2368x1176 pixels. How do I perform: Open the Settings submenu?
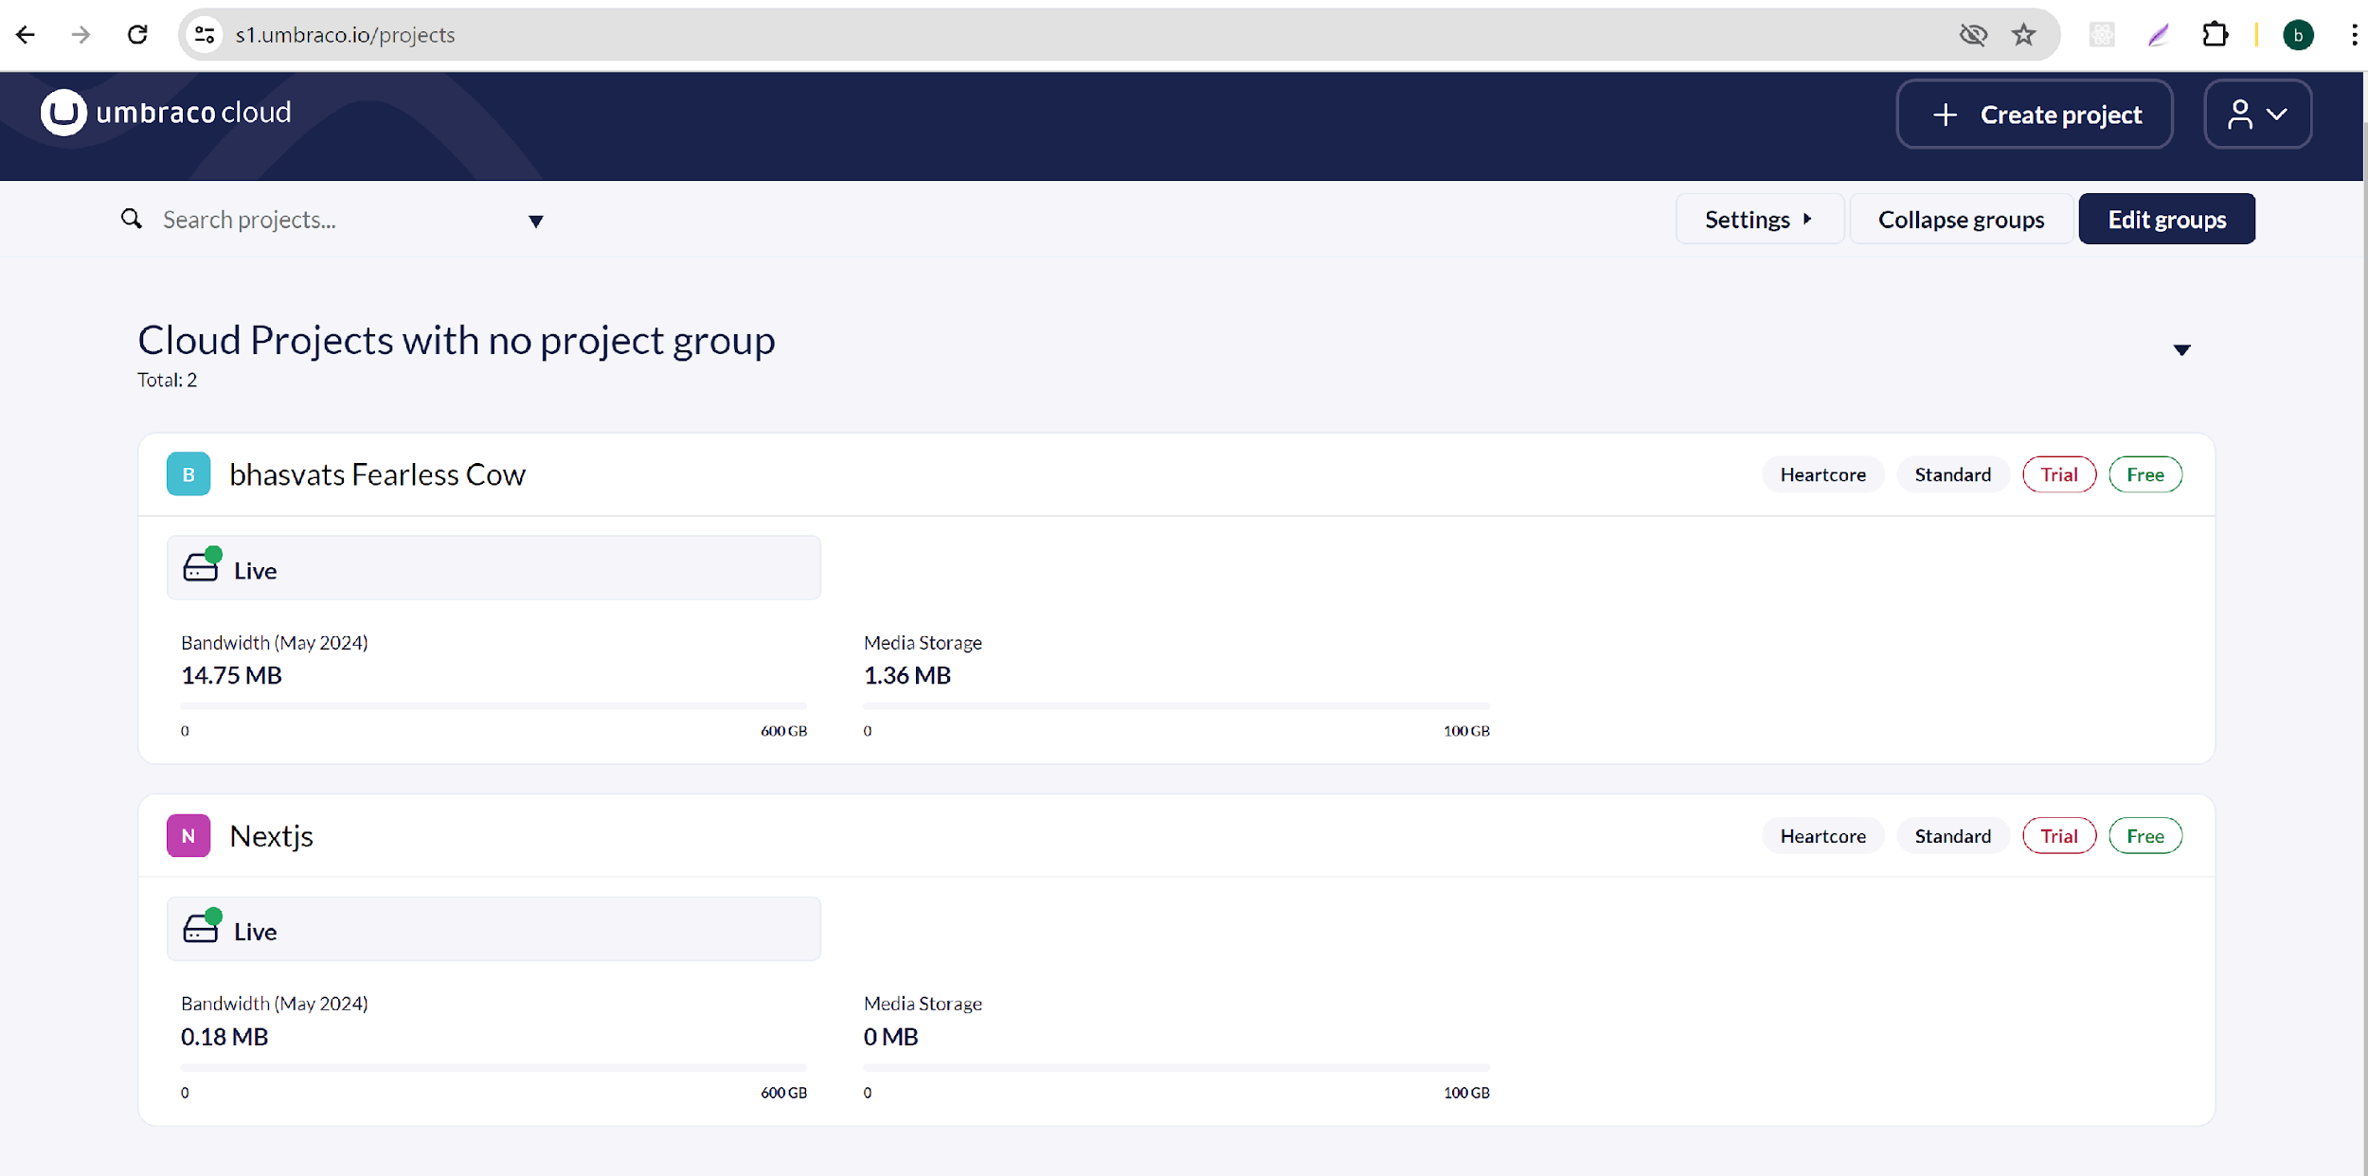[1758, 220]
